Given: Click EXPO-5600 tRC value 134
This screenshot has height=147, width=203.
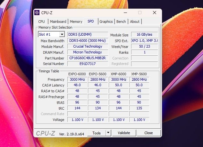Looking at the screenshot, I should coord(98,108).
